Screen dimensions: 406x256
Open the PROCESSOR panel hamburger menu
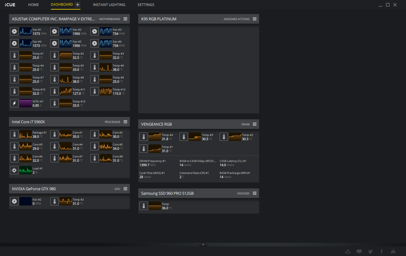point(125,122)
